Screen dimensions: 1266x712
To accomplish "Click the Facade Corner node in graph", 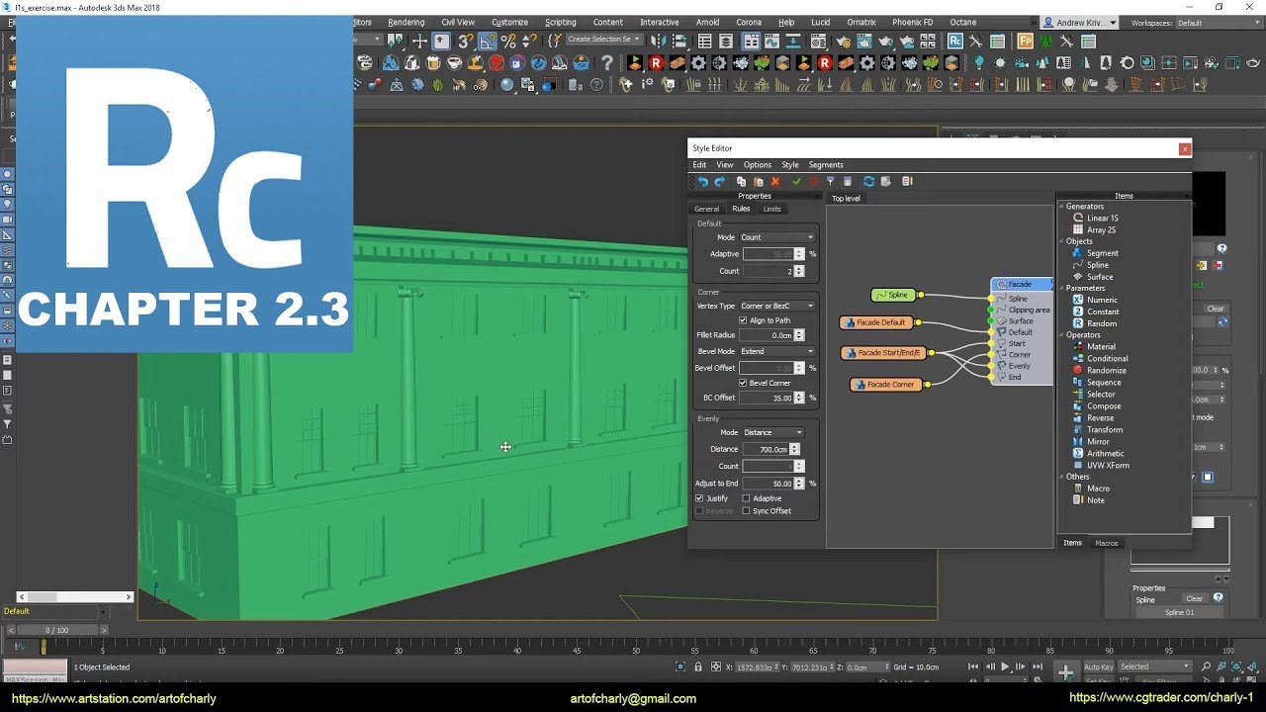I will click(x=885, y=385).
